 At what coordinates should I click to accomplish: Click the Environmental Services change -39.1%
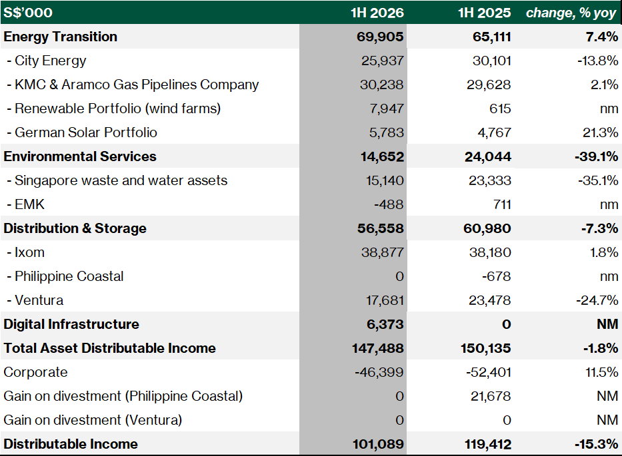[596, 156]
